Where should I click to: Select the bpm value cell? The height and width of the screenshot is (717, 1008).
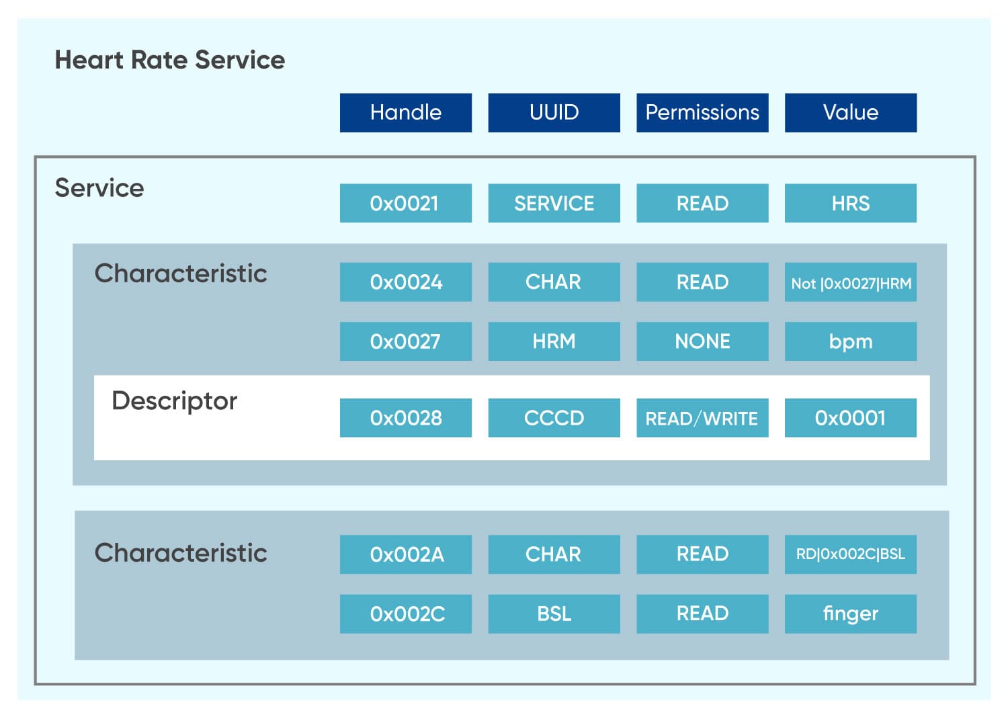[850, 341]
